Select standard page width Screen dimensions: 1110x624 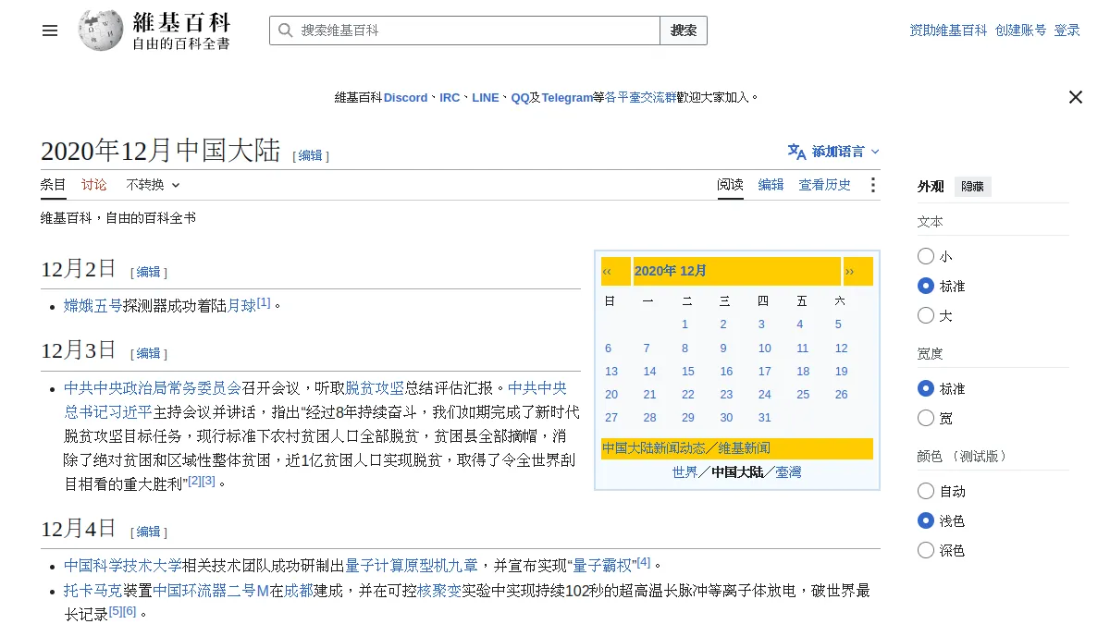point(926,388)
